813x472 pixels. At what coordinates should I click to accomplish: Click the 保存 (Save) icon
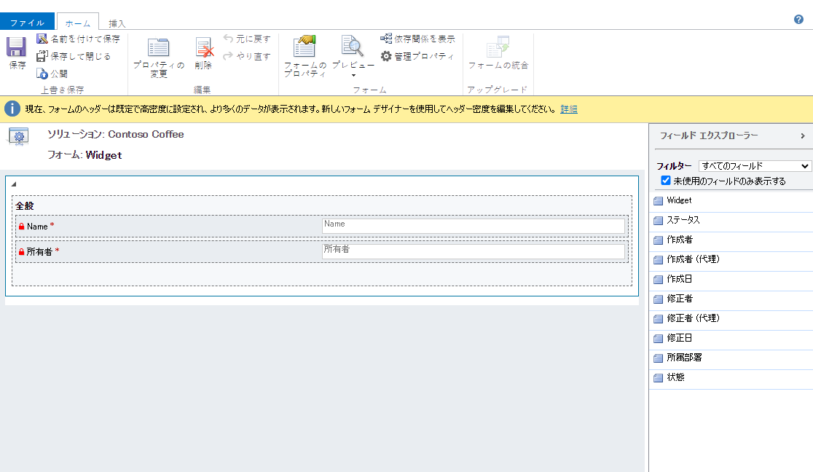pyautogui.click(x=16, y=49)
